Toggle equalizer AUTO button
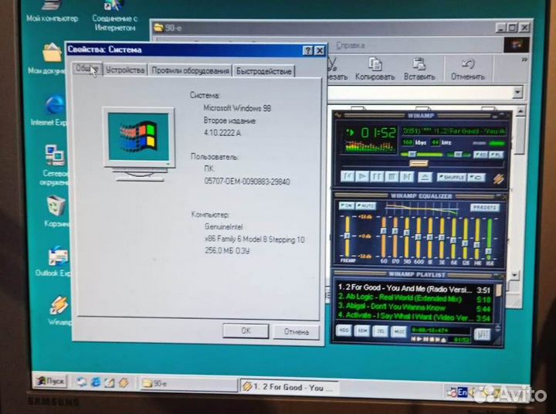 click(365, 205)
